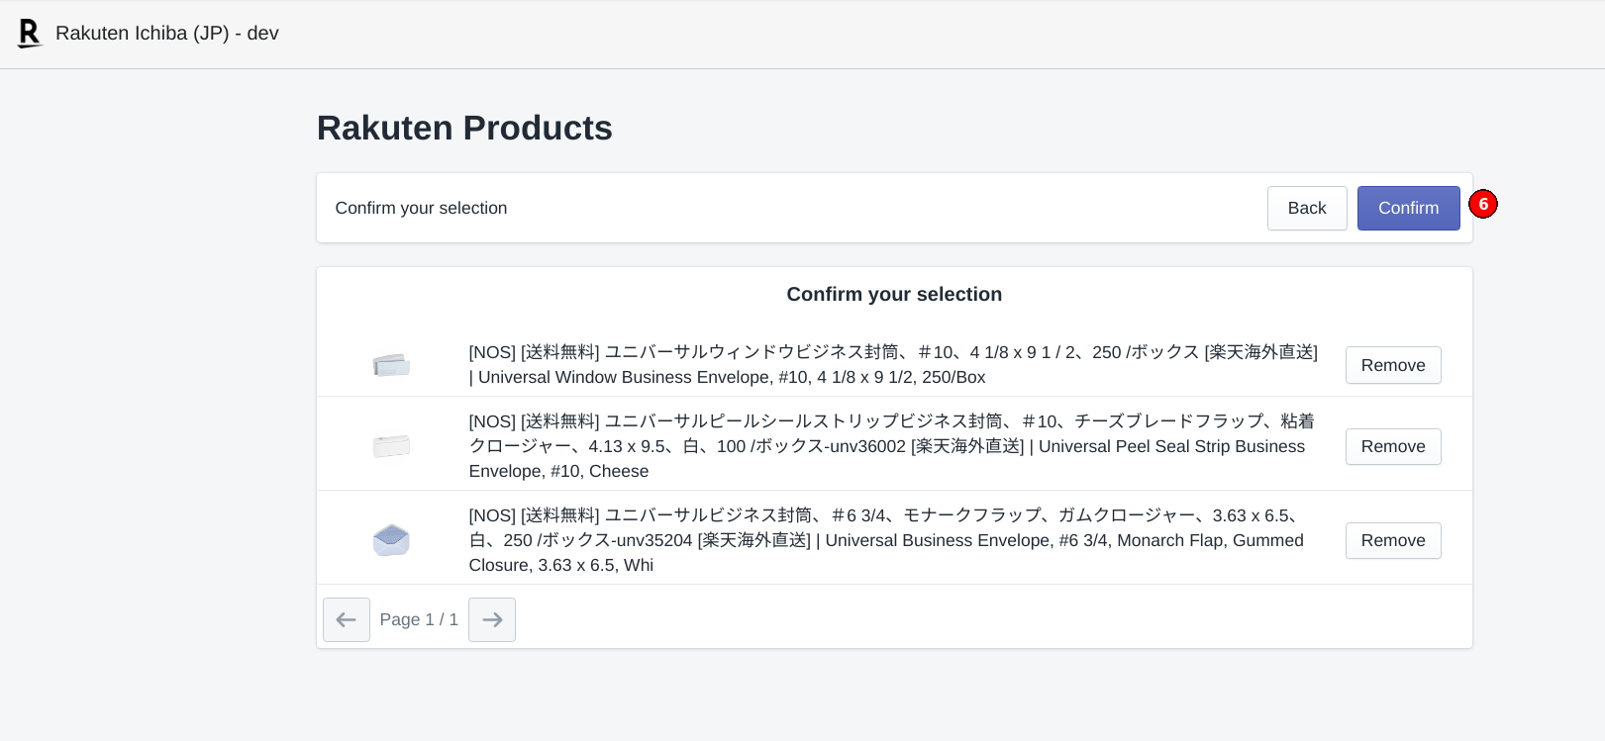Screen dimensions: 1605x741
Task: Click the previous page arrow
Action: pos(346,619)
